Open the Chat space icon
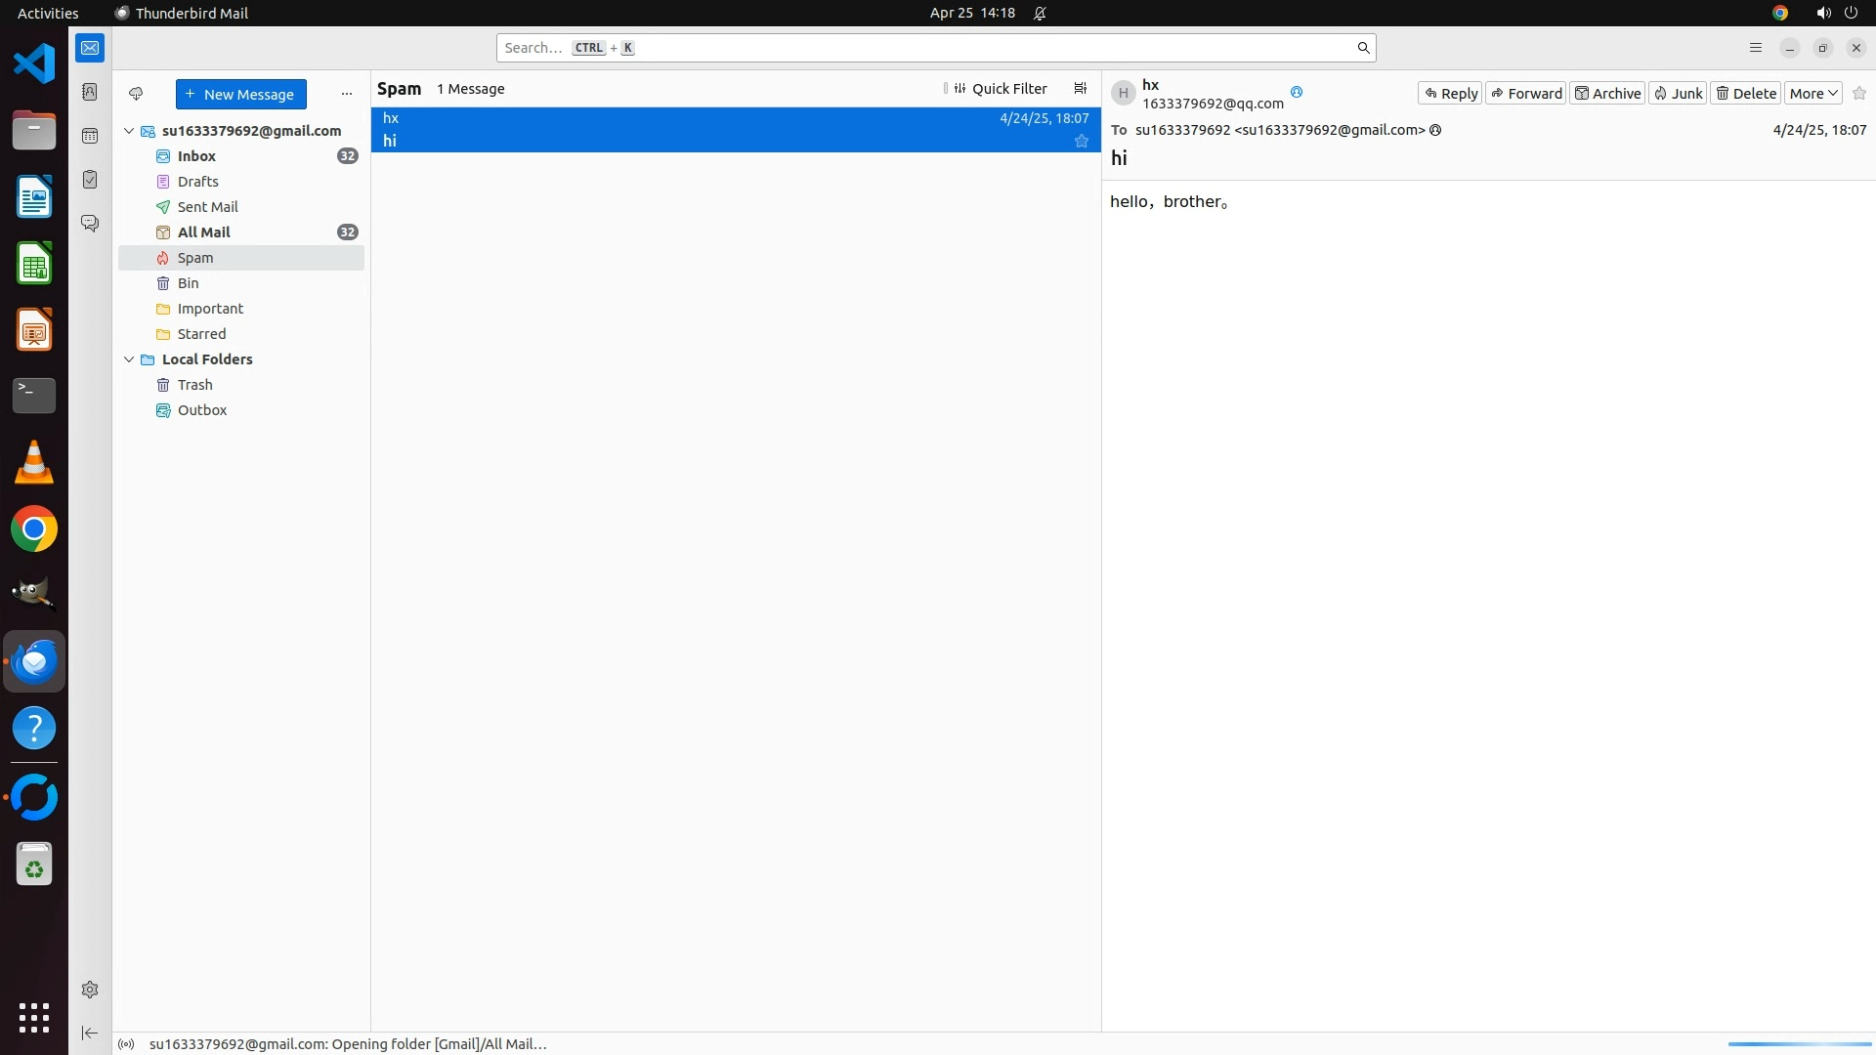The width and height of the screenshot is (1876, 1055). [90, 224]
